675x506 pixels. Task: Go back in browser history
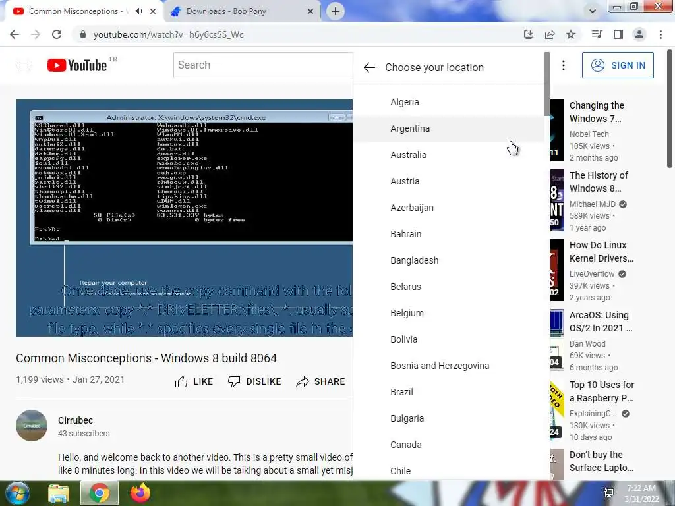click(x=15, y=34)
